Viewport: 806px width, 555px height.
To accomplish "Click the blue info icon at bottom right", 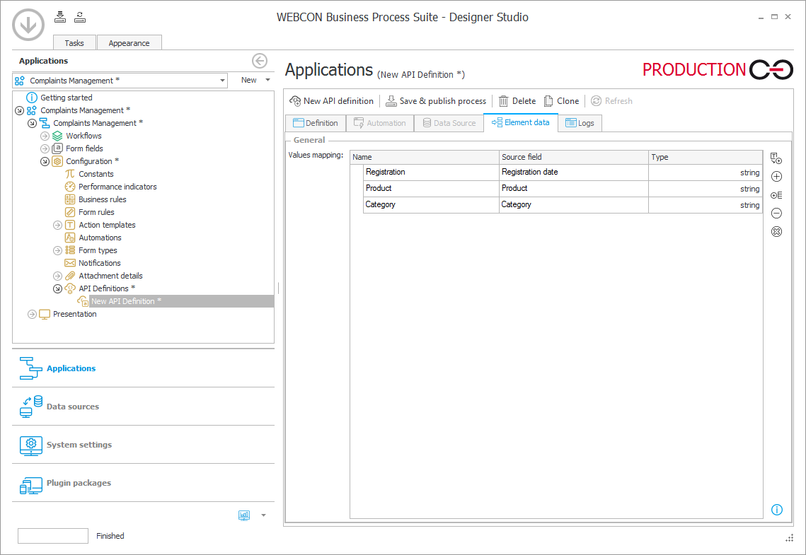I will pos(777,510).
